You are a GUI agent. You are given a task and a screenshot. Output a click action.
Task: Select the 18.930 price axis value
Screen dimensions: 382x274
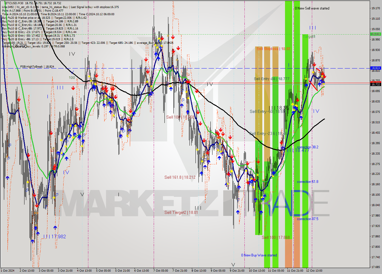(x=375, y=50)
